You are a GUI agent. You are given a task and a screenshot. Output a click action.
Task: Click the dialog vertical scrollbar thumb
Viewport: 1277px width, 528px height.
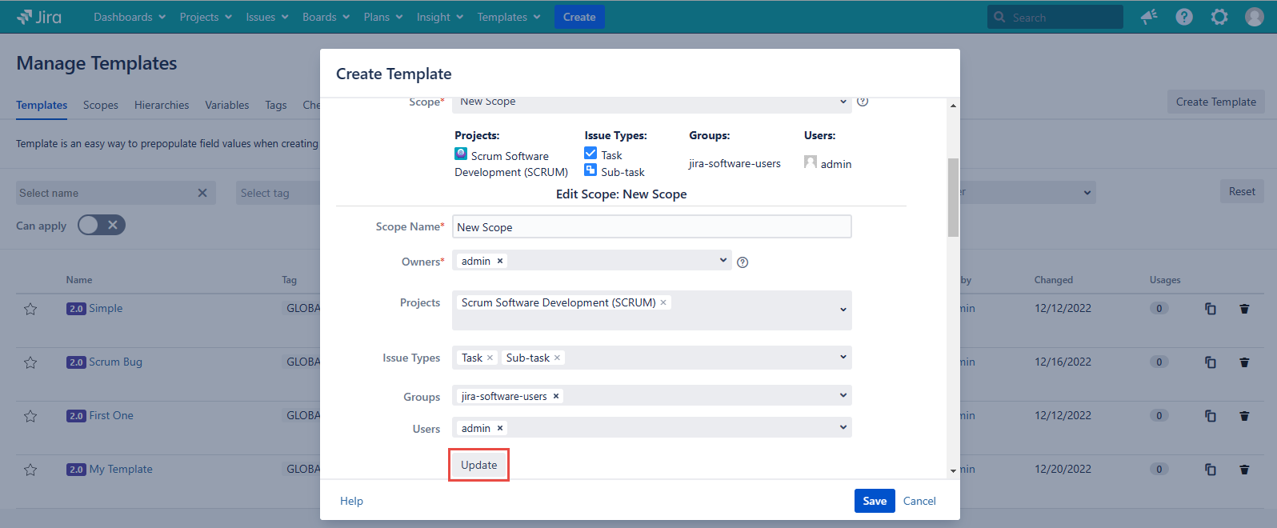coord(953,197)
